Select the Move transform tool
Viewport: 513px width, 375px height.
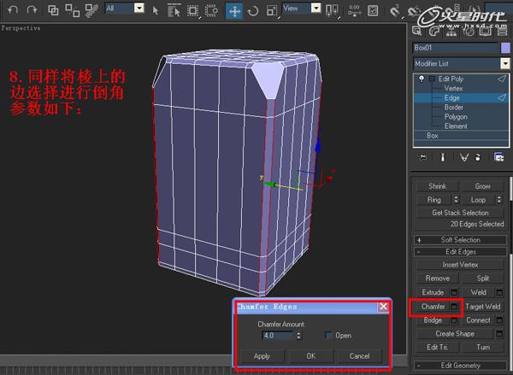click(234, 11)
